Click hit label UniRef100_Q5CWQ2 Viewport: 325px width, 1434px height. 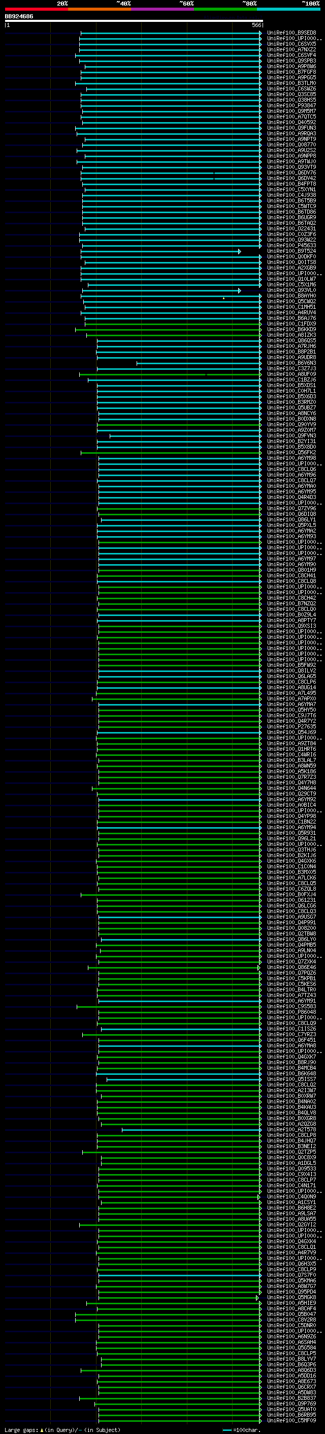pyautogui.click(x=291, y=301)
